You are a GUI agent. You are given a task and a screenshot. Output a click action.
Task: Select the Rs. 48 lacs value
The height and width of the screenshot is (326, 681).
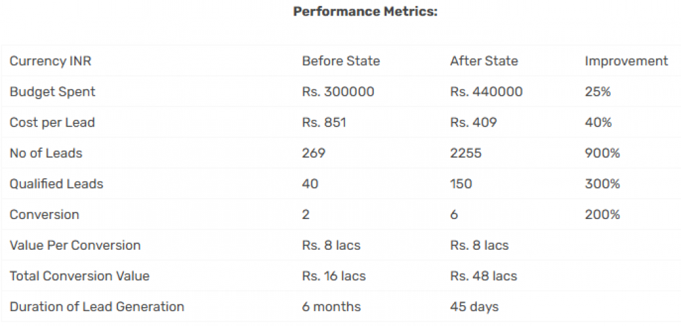tap(483, 276)
